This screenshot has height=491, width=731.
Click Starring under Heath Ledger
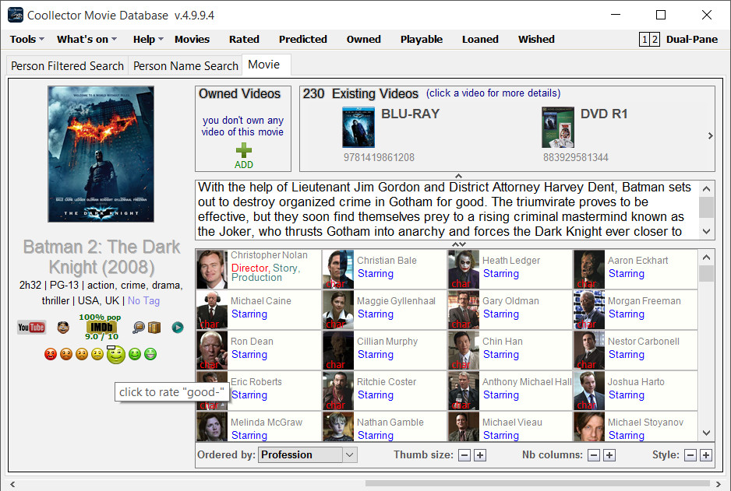500,274
